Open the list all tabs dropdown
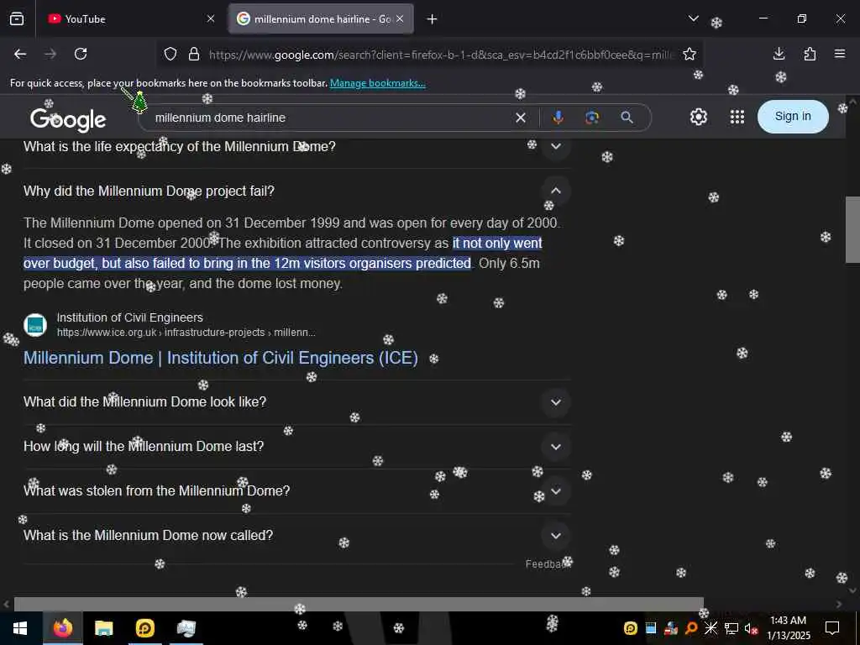 click(x=693, y=19)
